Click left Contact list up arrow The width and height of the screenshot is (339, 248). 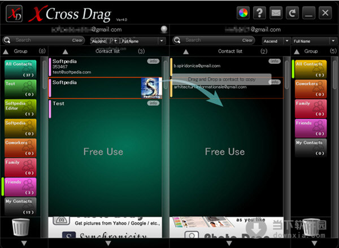66,51
